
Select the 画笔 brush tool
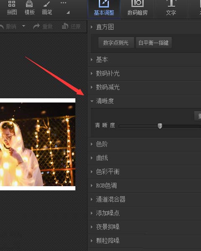point(47,8)
